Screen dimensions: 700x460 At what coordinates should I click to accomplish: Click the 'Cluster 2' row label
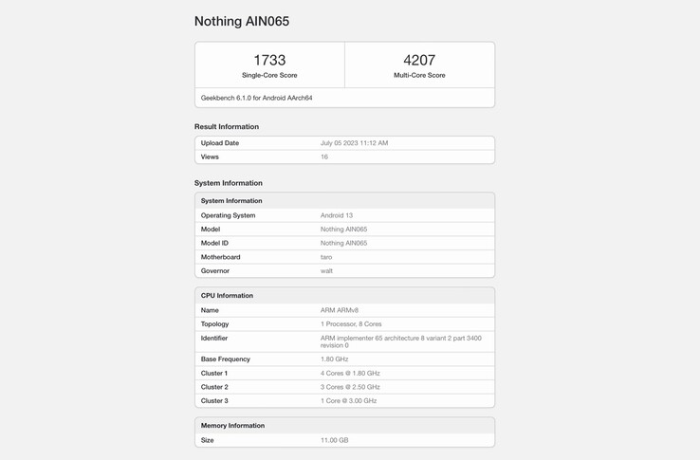pyautogui.click(x=214, y=387)
